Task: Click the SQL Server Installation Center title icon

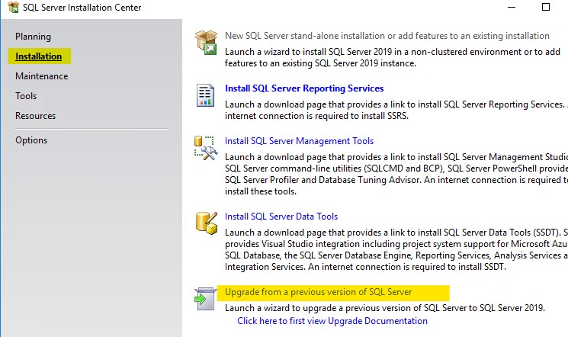Action: [13, 8]
